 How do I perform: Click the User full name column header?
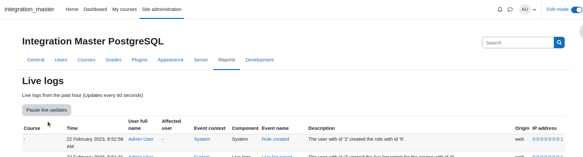point(138,125)
